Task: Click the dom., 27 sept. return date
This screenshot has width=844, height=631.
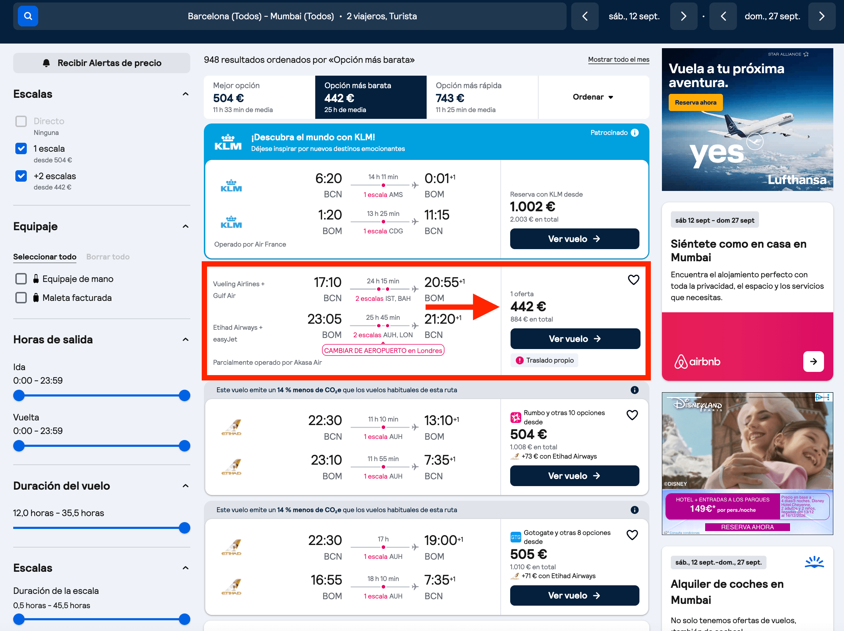Action: 772,16
